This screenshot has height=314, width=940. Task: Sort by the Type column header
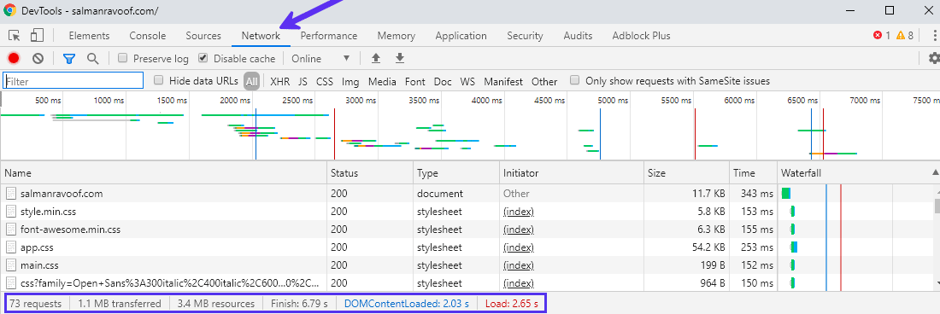pos(456,173)
